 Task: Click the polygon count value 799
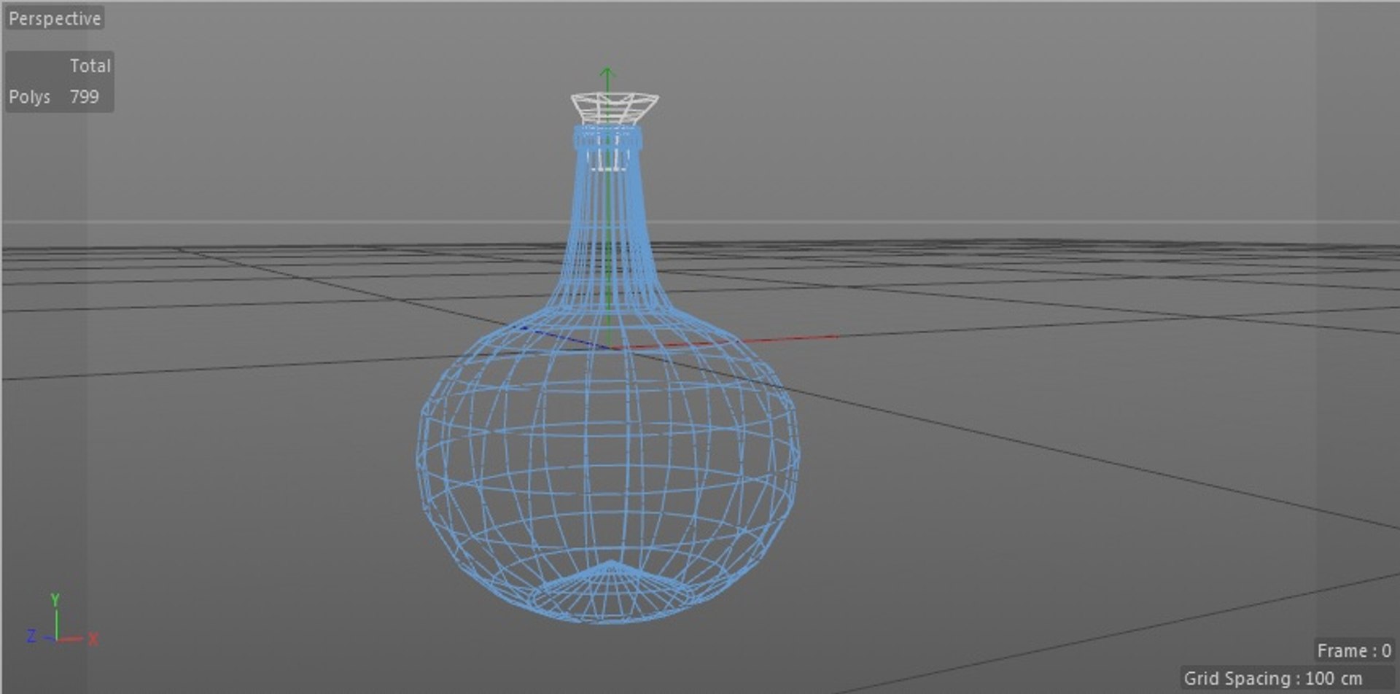tap(85, 97)
